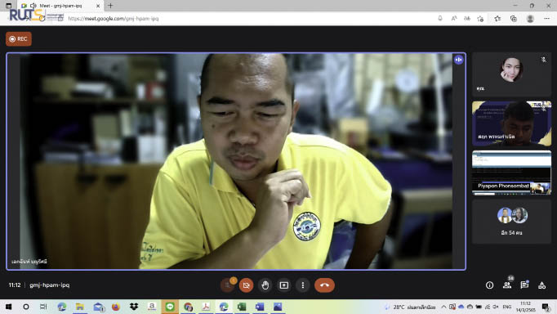Unmute the microphone in Meet controls
557x314 pixels.
coord(227,285)
